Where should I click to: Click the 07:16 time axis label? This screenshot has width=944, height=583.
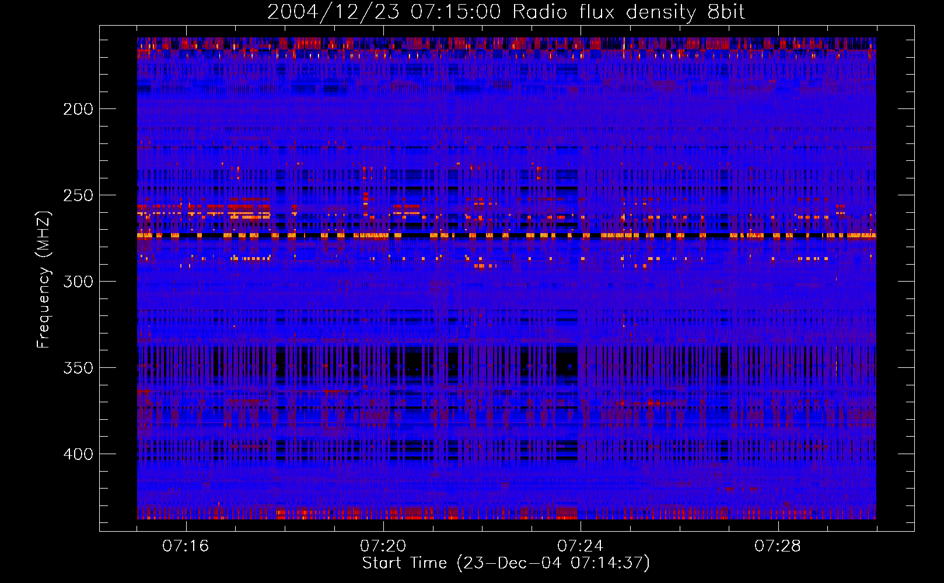[186, 546]
